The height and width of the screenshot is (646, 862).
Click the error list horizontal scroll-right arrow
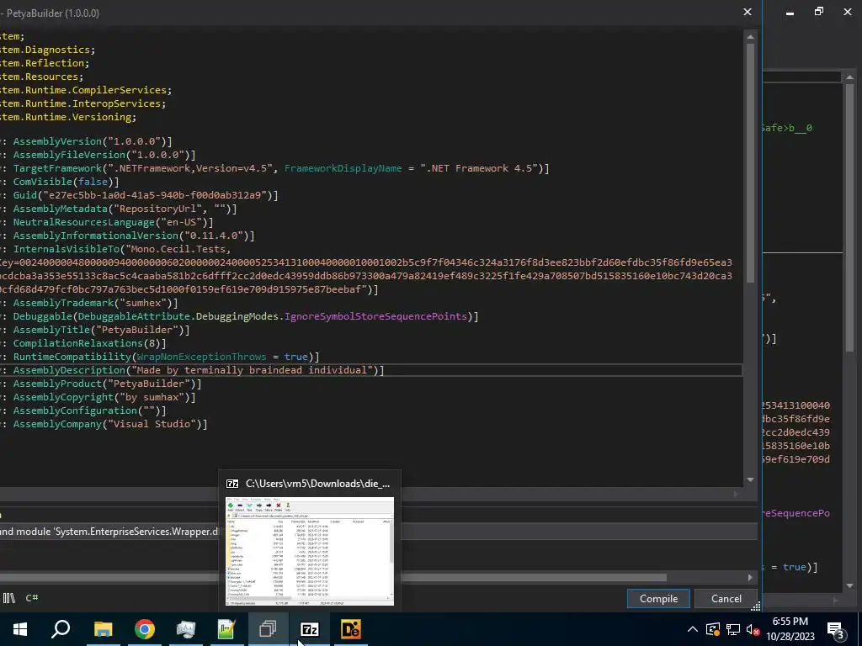coord(750,577)
